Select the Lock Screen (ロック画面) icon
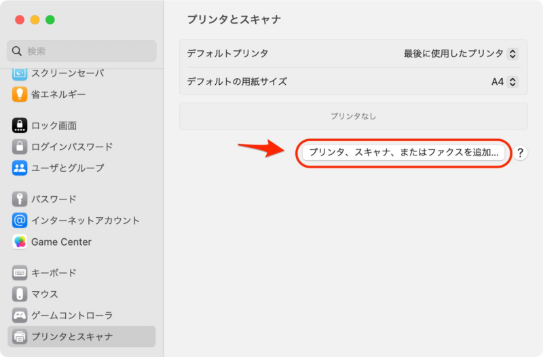Viewport: 543px width, 357px height. click(20, 126)
